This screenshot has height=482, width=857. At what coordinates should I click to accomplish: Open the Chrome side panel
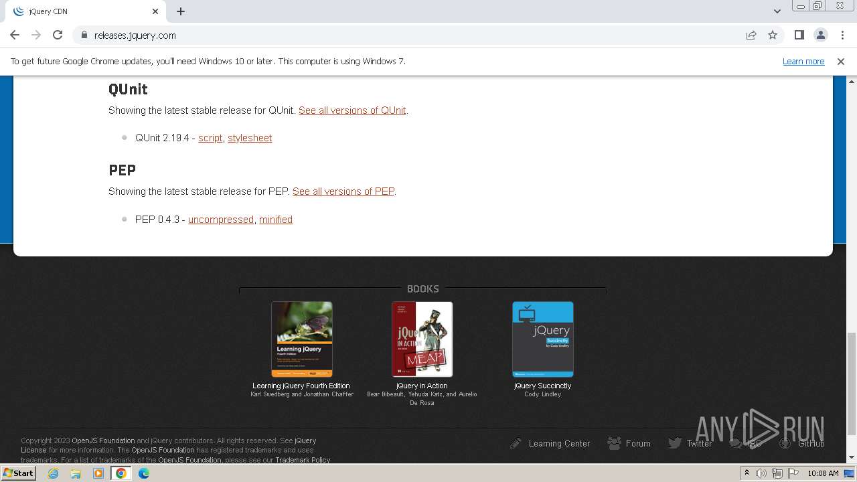pos(799,35)
